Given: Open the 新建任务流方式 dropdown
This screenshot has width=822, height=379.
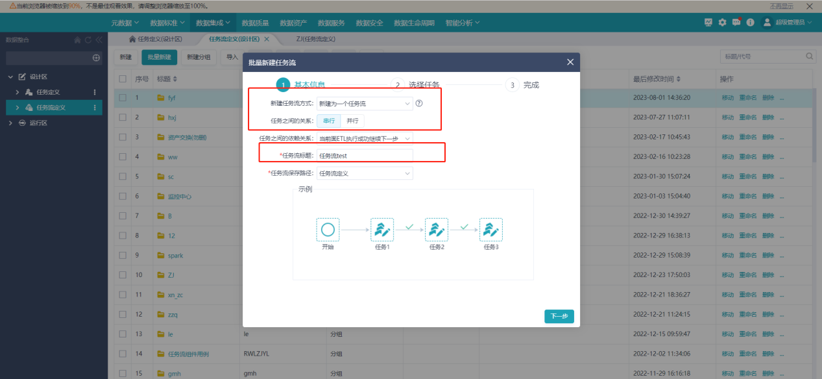Looking at the screenshot, I should (364, 104).
